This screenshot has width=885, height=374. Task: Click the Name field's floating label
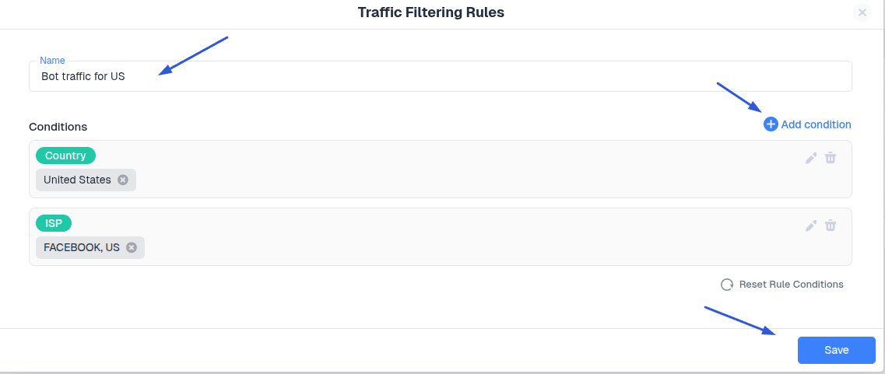point(52,61)
